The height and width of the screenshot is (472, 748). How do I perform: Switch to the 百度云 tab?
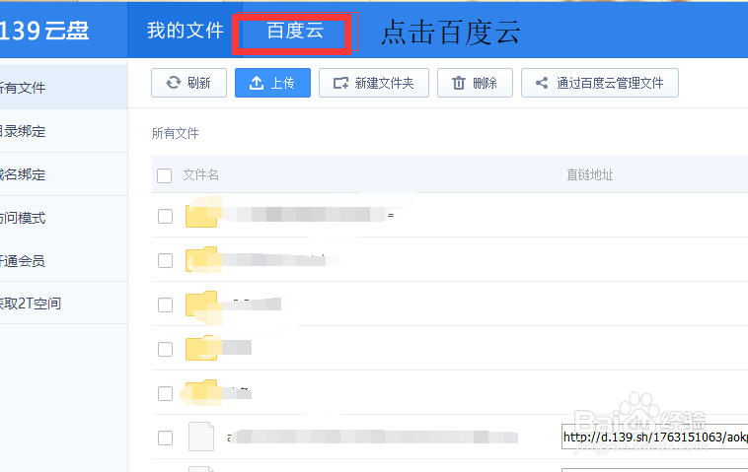pos(294,31)
